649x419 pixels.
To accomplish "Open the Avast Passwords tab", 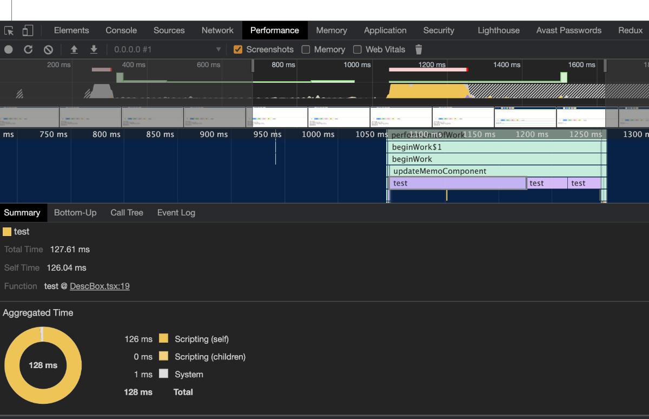I will (569, 30).
